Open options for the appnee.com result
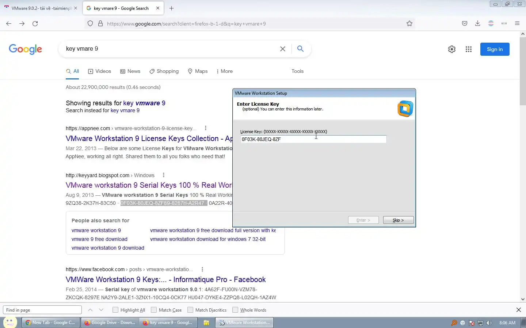The width and height of the screenshot is (526, 328). click(206, 128)
